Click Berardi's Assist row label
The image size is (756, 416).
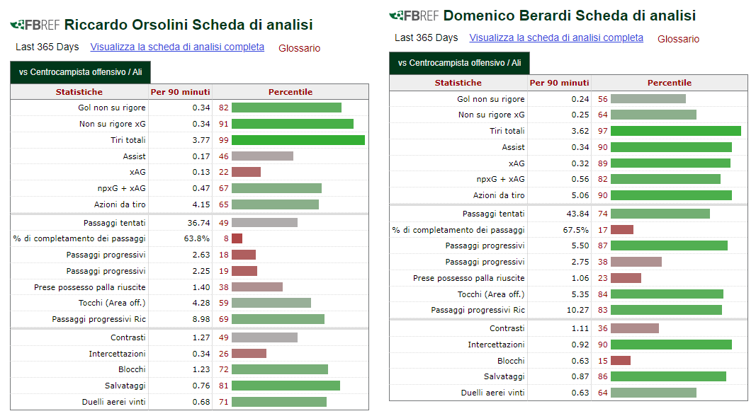click(x=513, y=147)
